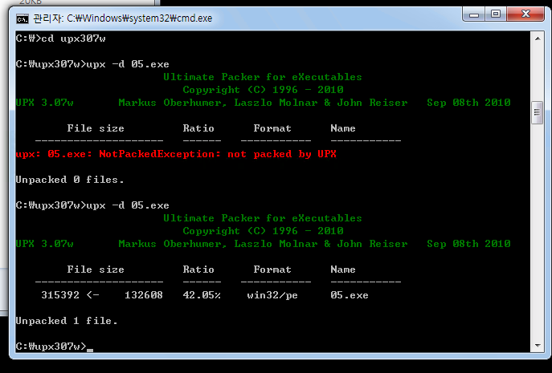Image resolution: width=552 pixels, height=373 pixels.
Task: Maximize the cmd.exe window
Action: [496, 14]
